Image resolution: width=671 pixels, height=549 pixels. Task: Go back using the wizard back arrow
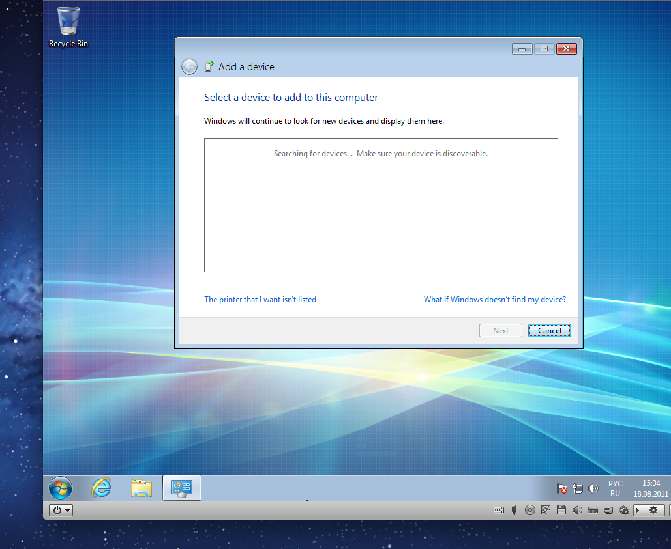tap(189, 66)
